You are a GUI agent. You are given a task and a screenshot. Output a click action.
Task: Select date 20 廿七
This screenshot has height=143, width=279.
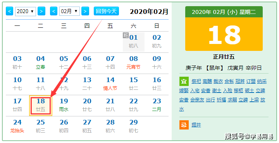[x=87, y=105]
